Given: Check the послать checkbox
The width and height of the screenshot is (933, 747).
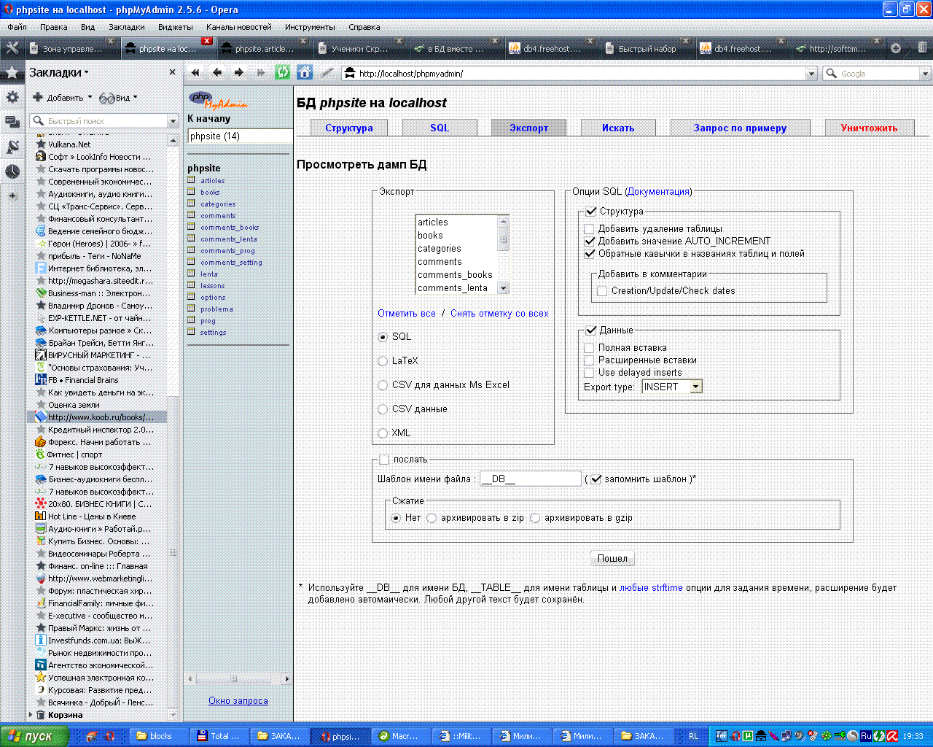Looking at the screenshot, I should coord(384,460).
